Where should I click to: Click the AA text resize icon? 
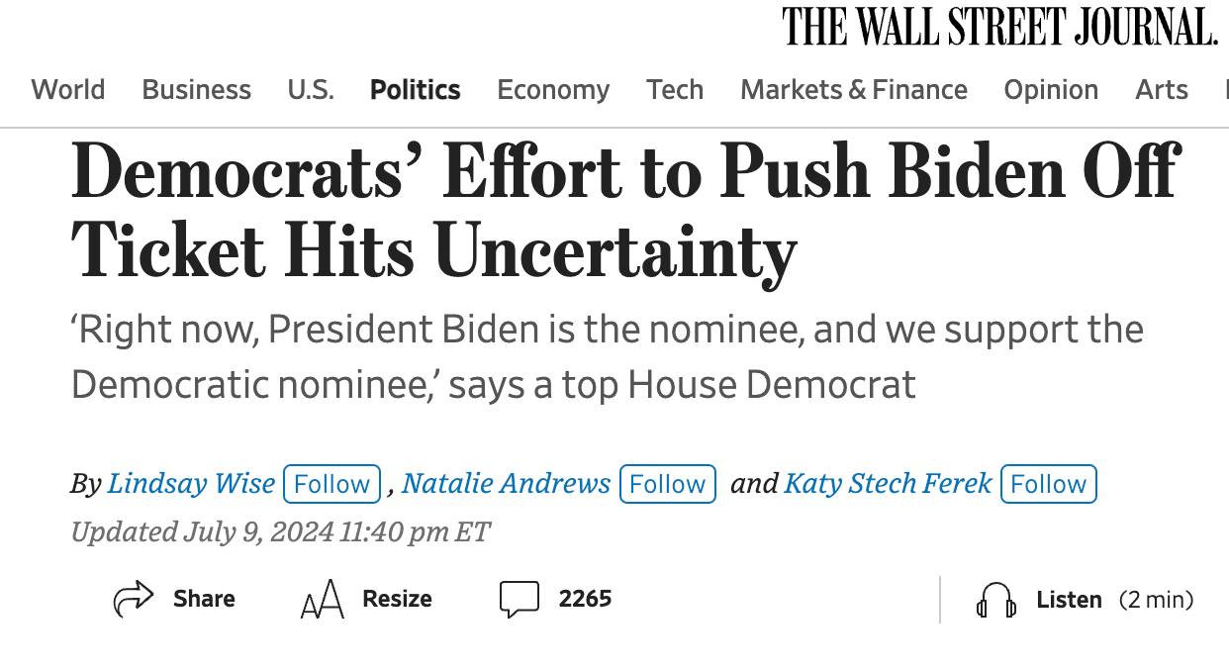click(322, 599)
